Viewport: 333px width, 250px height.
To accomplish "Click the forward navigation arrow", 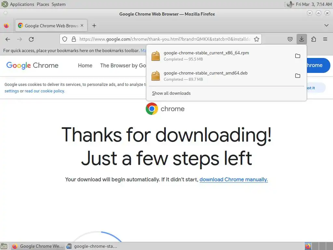I will pyautogui.click(x=20, y=39).
